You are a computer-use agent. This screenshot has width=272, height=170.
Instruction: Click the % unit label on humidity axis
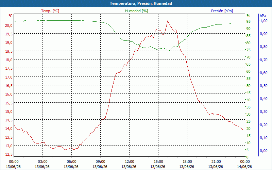(249, 16)
